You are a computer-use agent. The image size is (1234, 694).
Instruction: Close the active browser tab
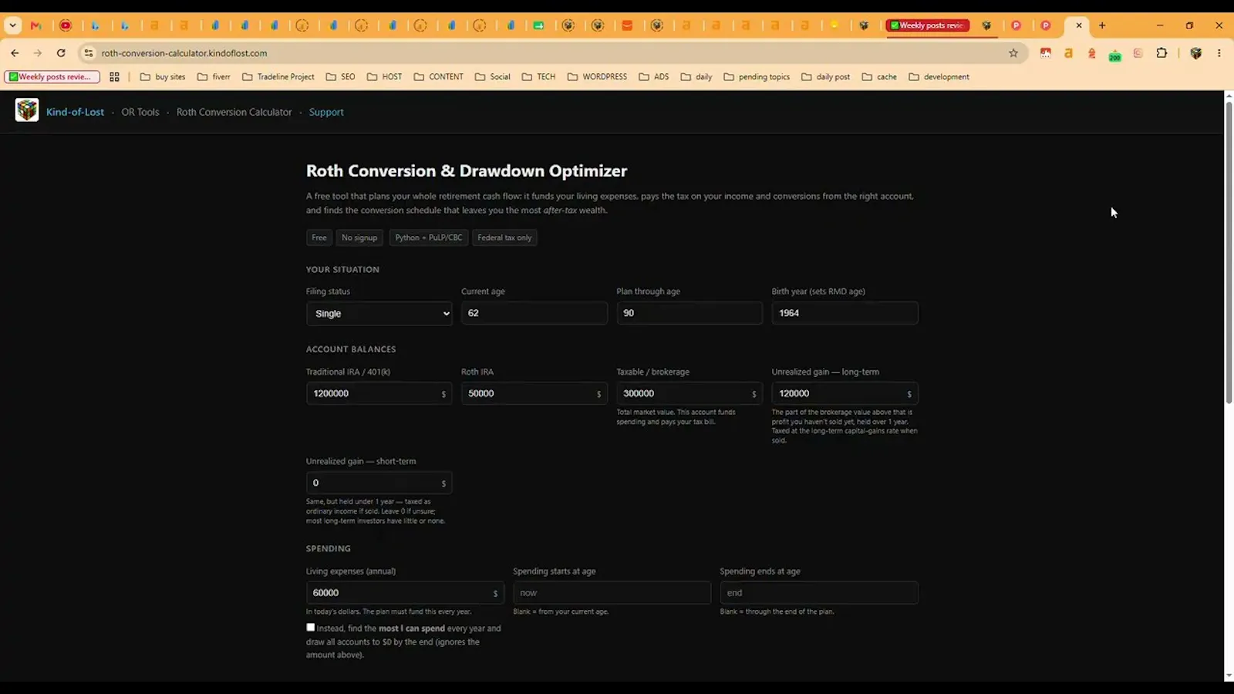pyautogui.click(x=1079, y=25)
